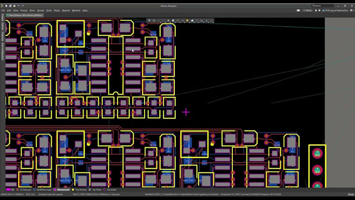The width and height of the screenshot is (355, 200).
Task: Open the Project menu
Action: pos(24,10)
